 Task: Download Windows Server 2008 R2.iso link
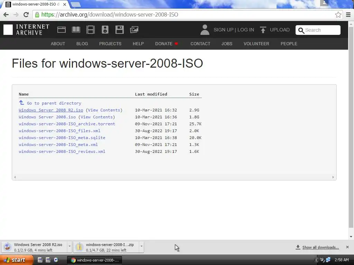(51, 110)
